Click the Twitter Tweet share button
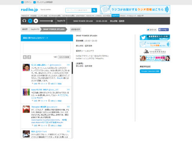Image resolution: width=192 pixels, height=142 pixels. 152,30
